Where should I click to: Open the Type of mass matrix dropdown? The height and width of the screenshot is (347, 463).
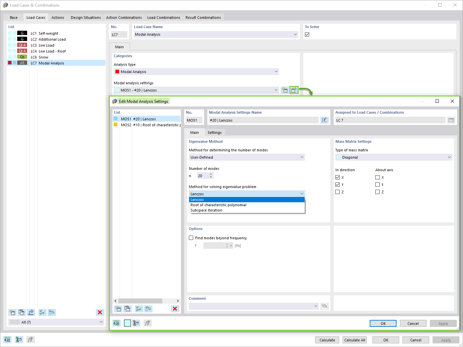[x=449, y=157]
